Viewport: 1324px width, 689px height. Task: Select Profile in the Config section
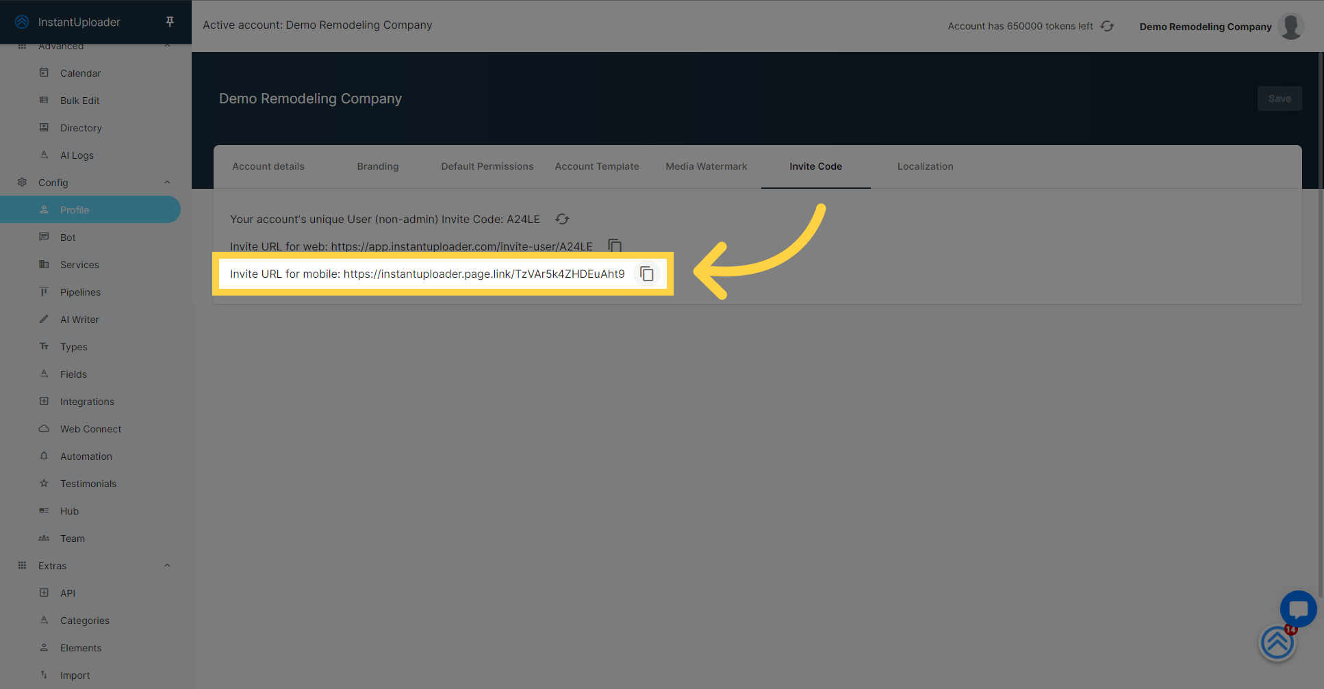coord(90,210)
